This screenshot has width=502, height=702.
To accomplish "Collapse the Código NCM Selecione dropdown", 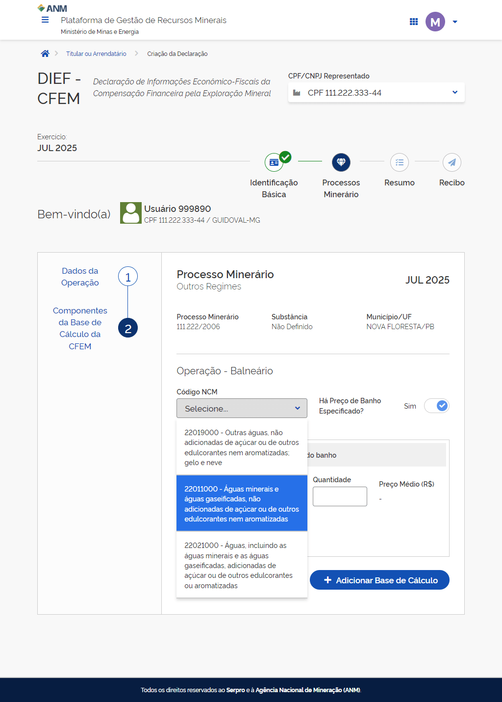I will [242, 408].
